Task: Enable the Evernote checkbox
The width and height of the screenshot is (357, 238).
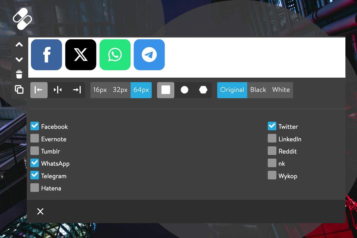Action: (x=35, y=138)
